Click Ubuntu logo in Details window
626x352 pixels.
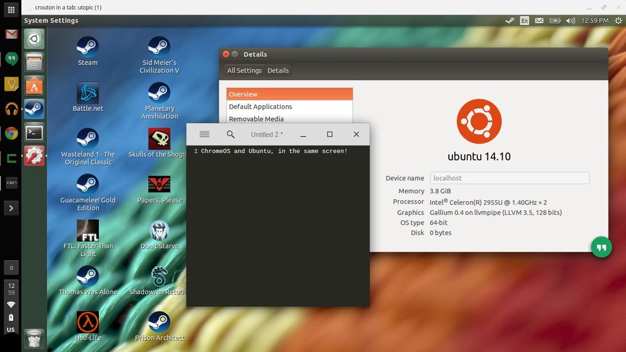coord(479,121)
